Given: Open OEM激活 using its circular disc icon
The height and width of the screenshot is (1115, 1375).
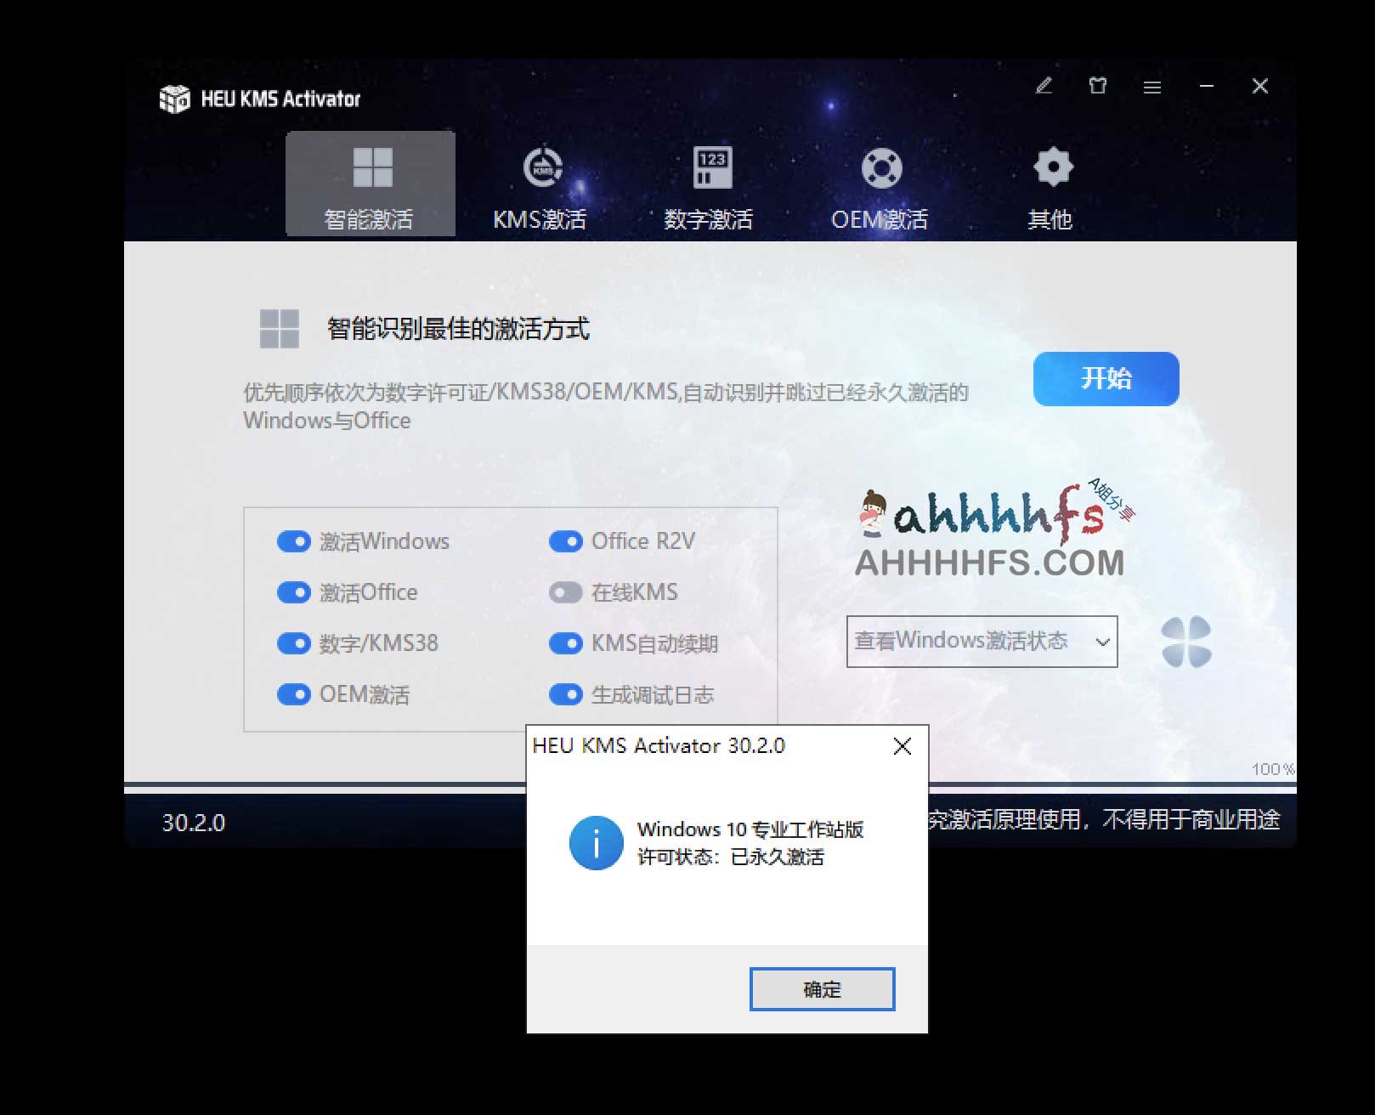Looking at the screenshot, I should pyautogui.click(x=881, y=167).
